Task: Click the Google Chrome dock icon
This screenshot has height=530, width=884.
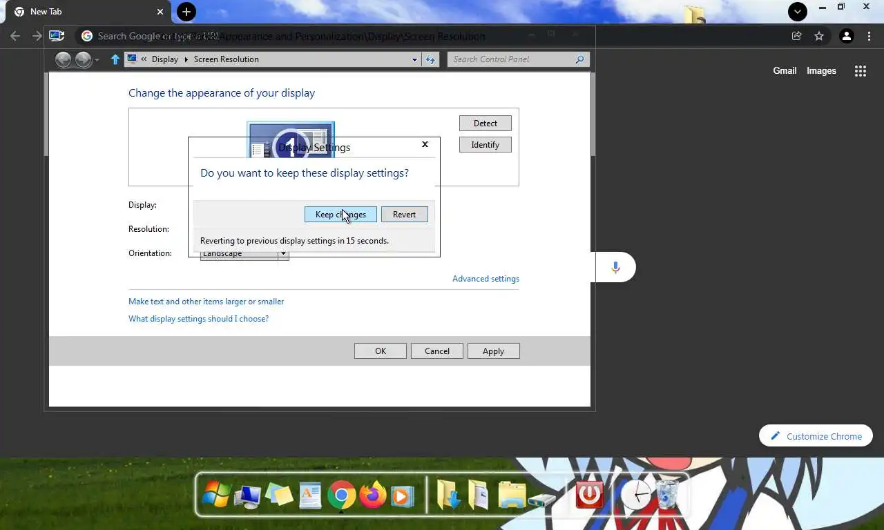Action: (341, 495)
